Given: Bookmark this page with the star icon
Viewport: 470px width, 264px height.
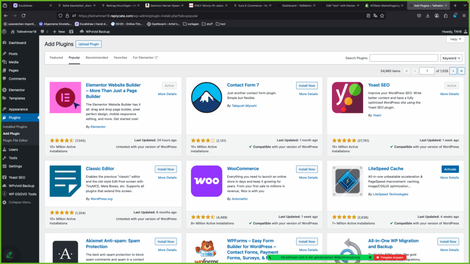Looking at the screenshot, I should click(x=382, y=16).
